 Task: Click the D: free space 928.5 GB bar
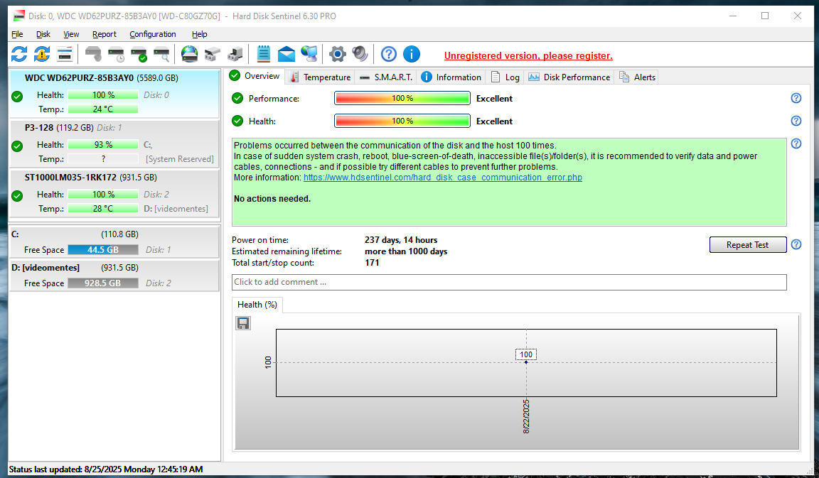coord(103,283)
